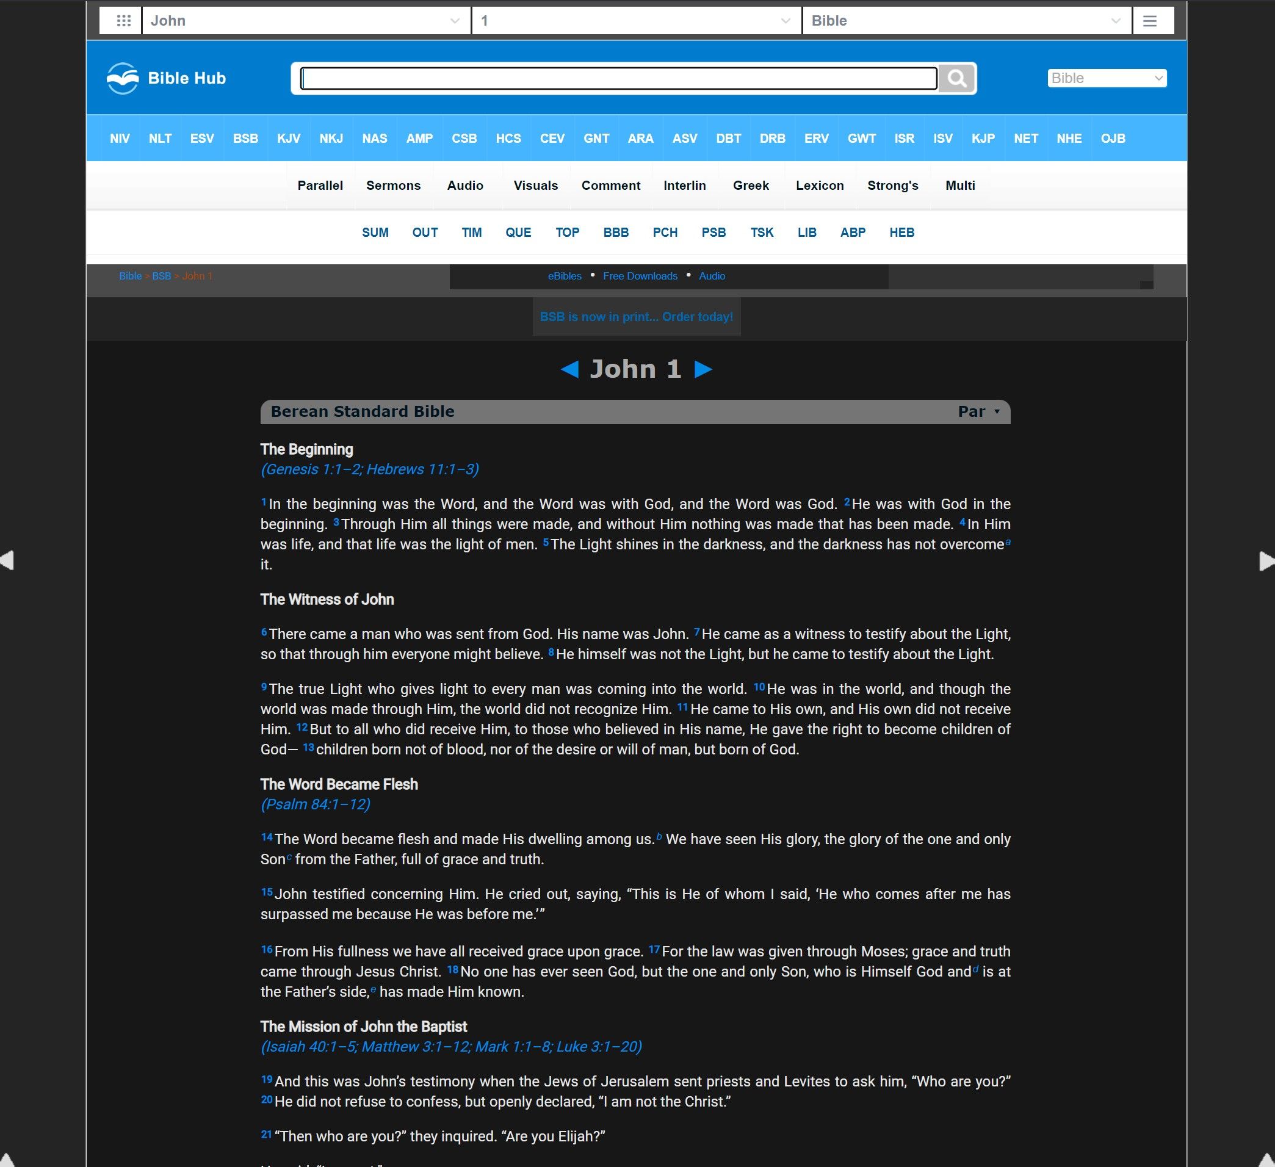This screenshot has width=1275, height=1167.
Task: Select the Audio tab for John 1
Action: (x=464, y=186)
